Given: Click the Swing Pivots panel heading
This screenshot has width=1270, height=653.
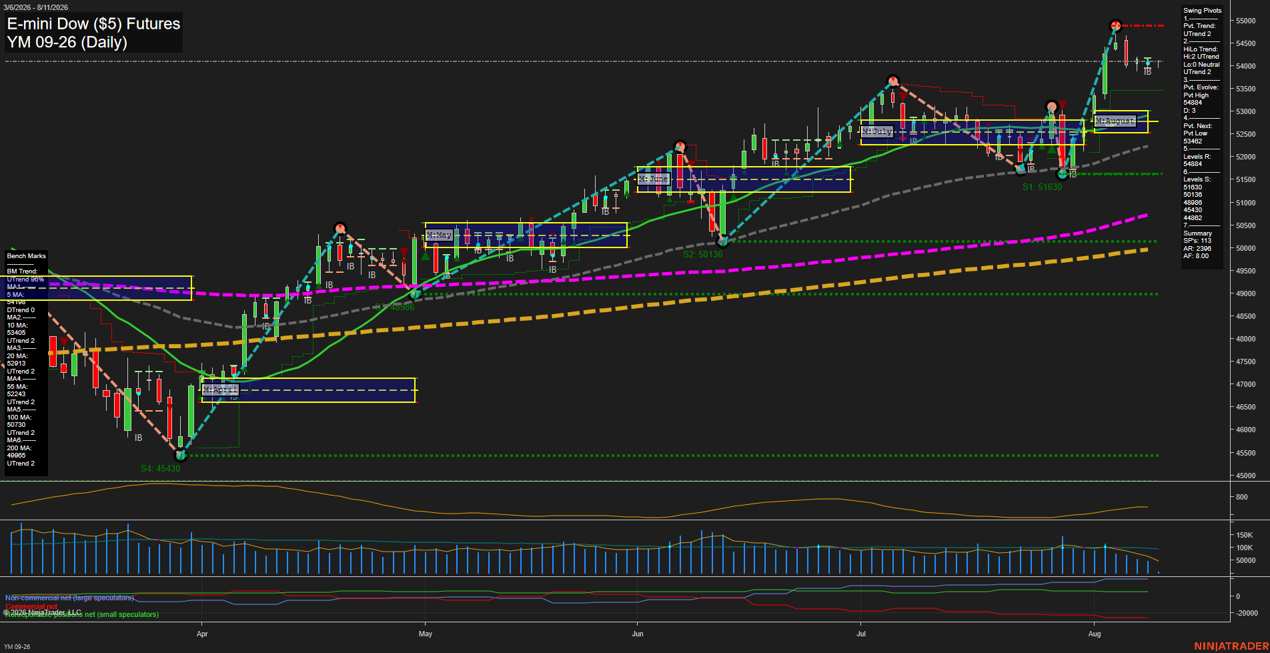Looking at the screenshot, I should coord(1203,10).
